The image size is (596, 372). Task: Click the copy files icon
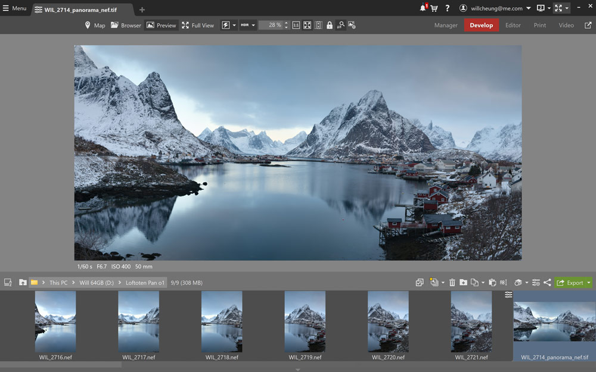tap(474, 282)
